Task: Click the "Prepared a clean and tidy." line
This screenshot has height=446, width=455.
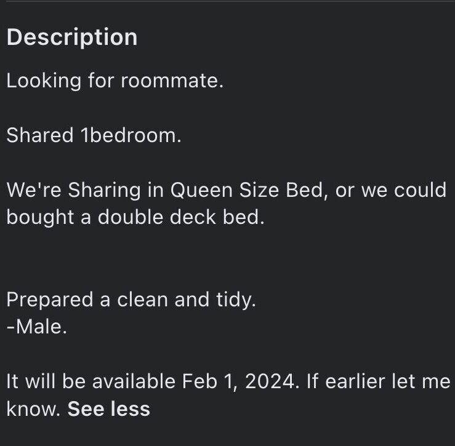Action: [131, 300]
